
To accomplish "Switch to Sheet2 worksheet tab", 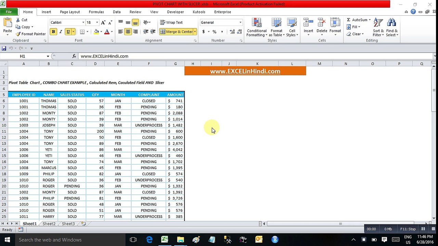I will [49, 224].
